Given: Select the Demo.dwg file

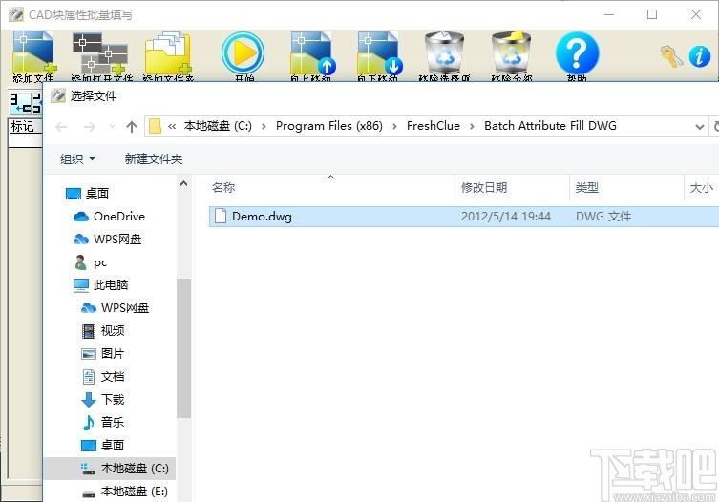Looking at the screenshot, I should pos(262,217).
